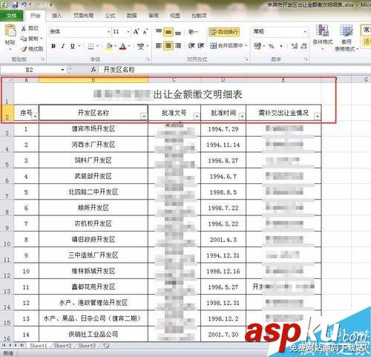
Task: Click the select-all corner button
Action: click(x=7, y=79)
